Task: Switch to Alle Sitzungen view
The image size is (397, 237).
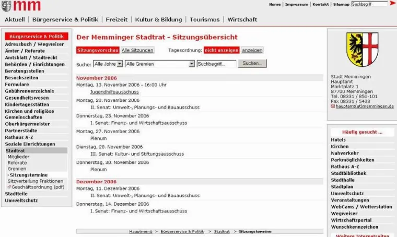Action: (x=137, y=50)
